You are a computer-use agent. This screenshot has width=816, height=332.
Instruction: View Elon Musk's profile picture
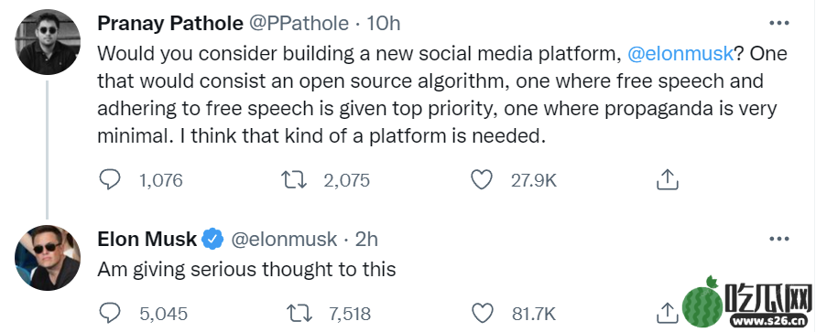(48, 258)
